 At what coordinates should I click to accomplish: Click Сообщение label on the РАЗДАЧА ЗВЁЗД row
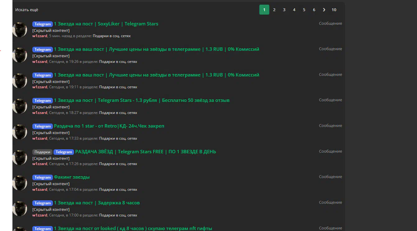point(331,151)
